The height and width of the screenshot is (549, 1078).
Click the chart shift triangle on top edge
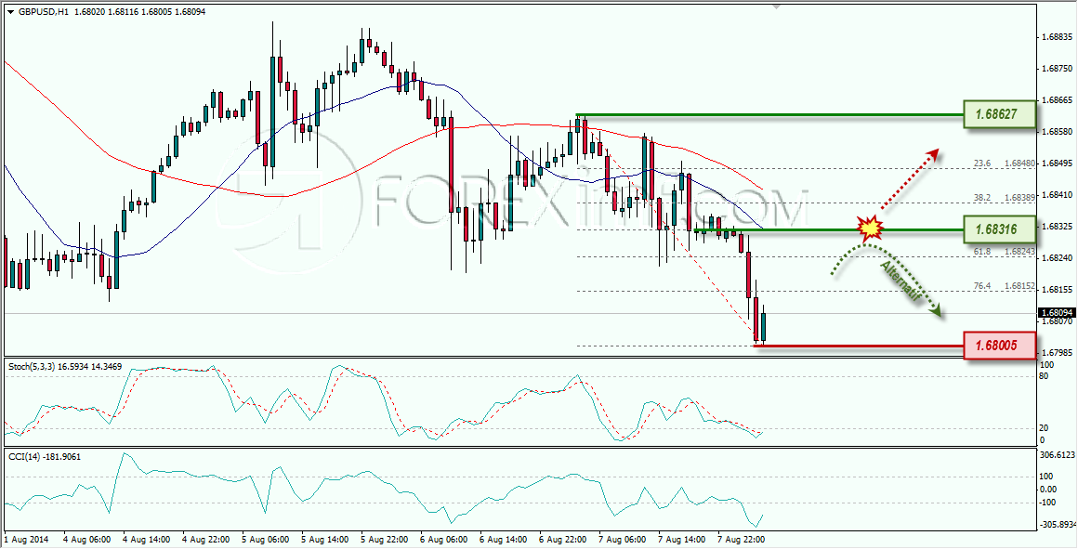777,7
